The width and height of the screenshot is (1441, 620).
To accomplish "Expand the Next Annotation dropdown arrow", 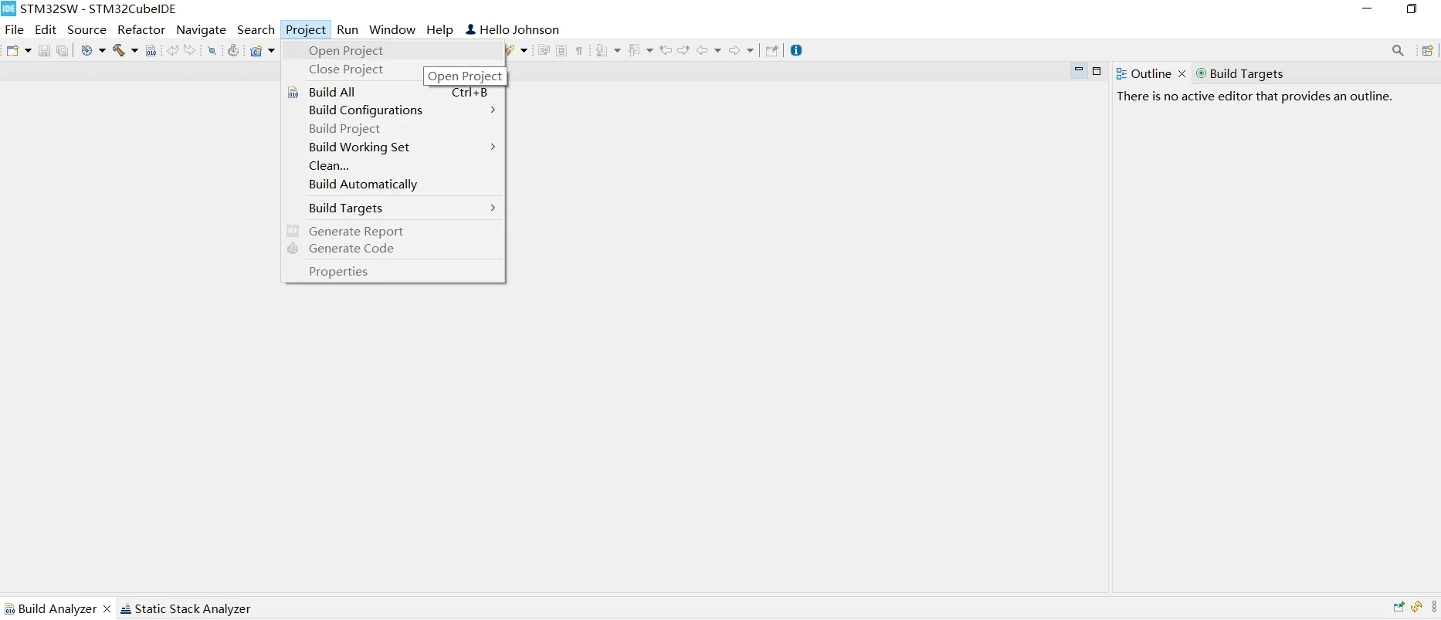I will 617,51.
